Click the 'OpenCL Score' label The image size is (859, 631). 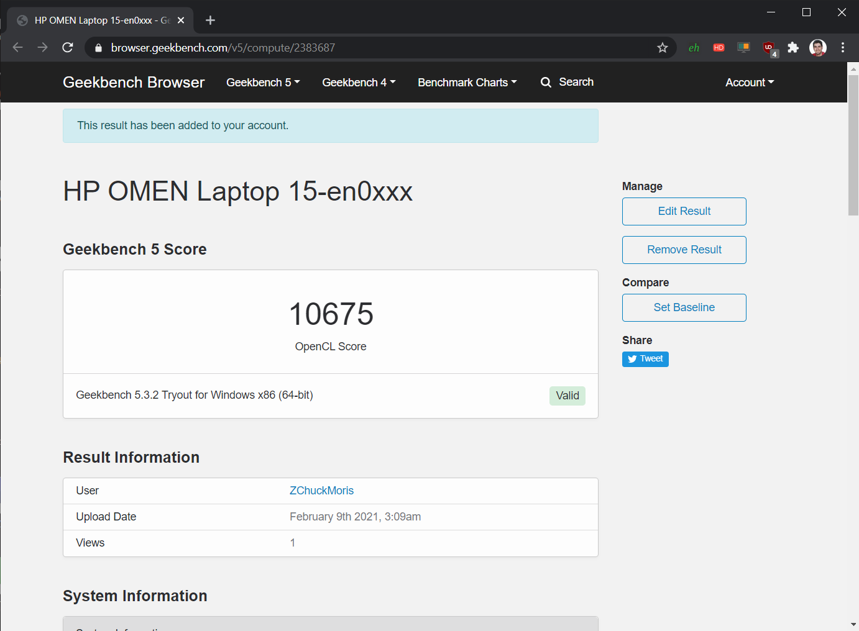click(x=331, y=347)
